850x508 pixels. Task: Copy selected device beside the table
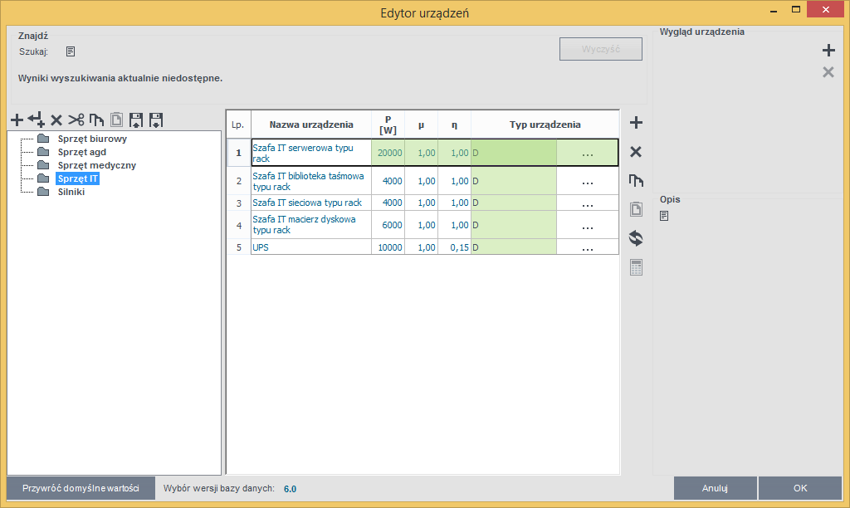pos(636,180)
